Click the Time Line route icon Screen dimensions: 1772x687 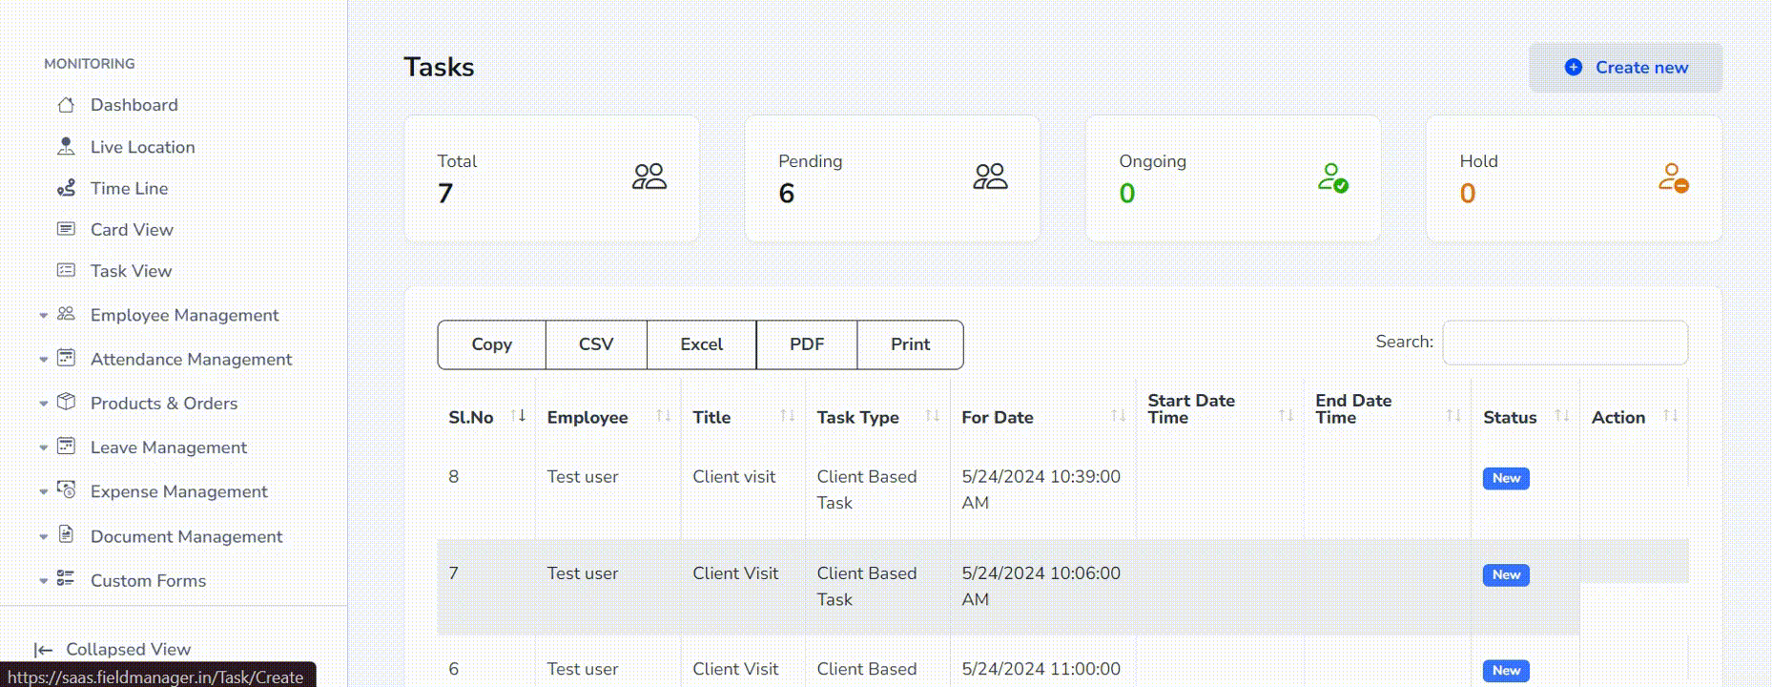click(66, 188)
